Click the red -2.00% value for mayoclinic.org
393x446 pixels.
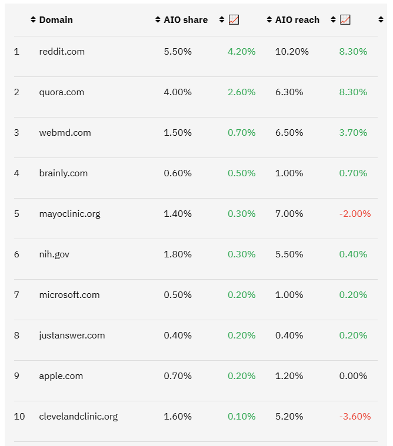click(355, 214)
